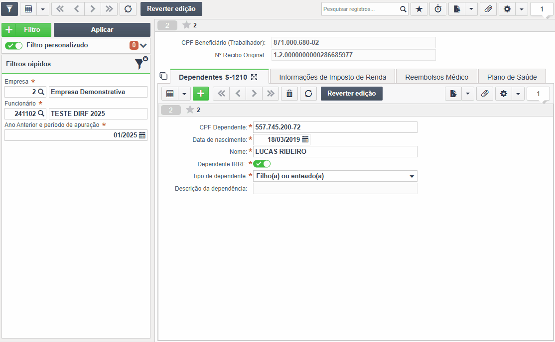Refresh the Dependentes list
The width and height of the screenshot is (555, 342).
[x=308, y=94]
